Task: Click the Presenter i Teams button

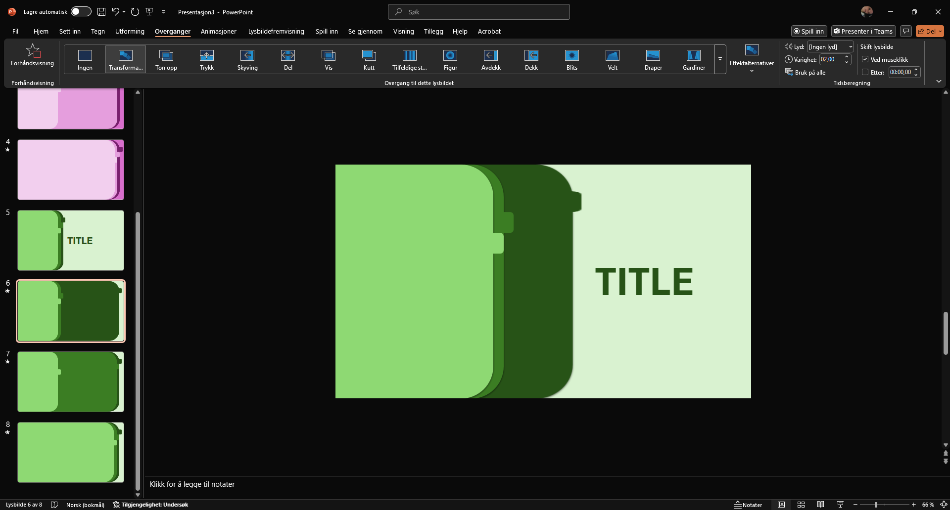Action: pyautogui.click(x=863, y=31)
